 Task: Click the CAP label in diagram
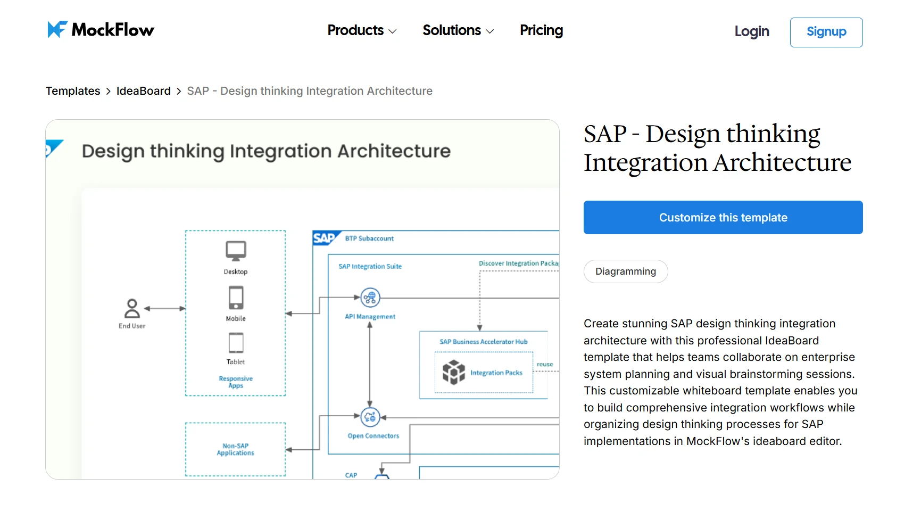(x=351, y=475)
